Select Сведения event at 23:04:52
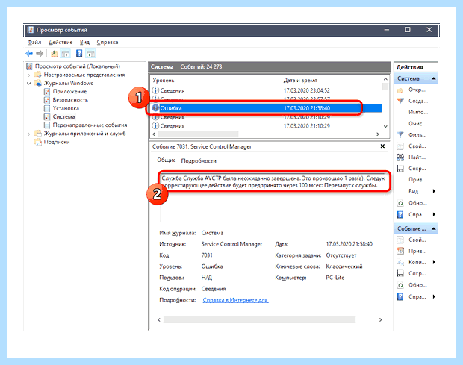 pos(267,90)
